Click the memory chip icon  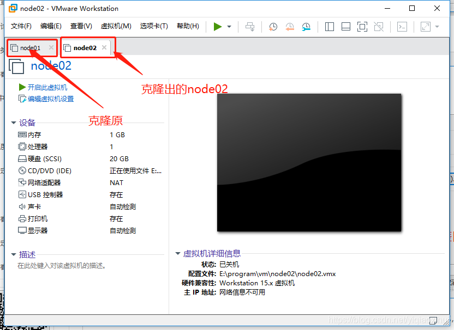coord(22,135)
